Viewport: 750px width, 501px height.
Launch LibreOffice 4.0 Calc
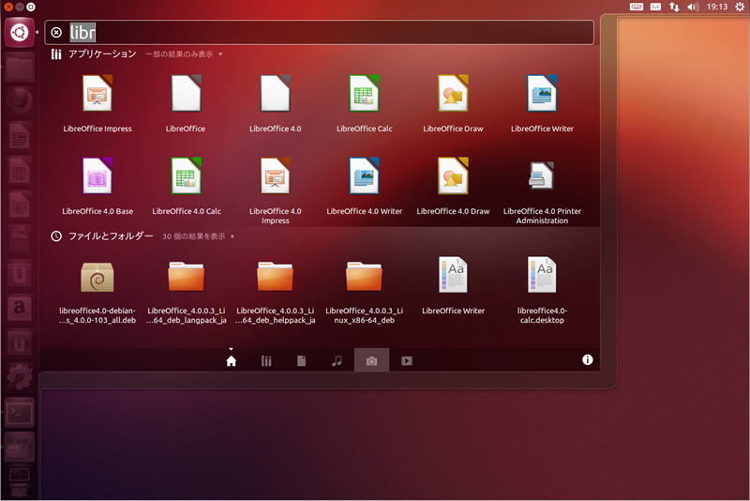coord(186,176)
